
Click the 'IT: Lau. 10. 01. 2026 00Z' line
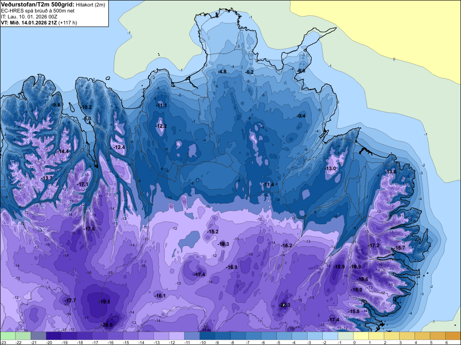click(29, 17)
